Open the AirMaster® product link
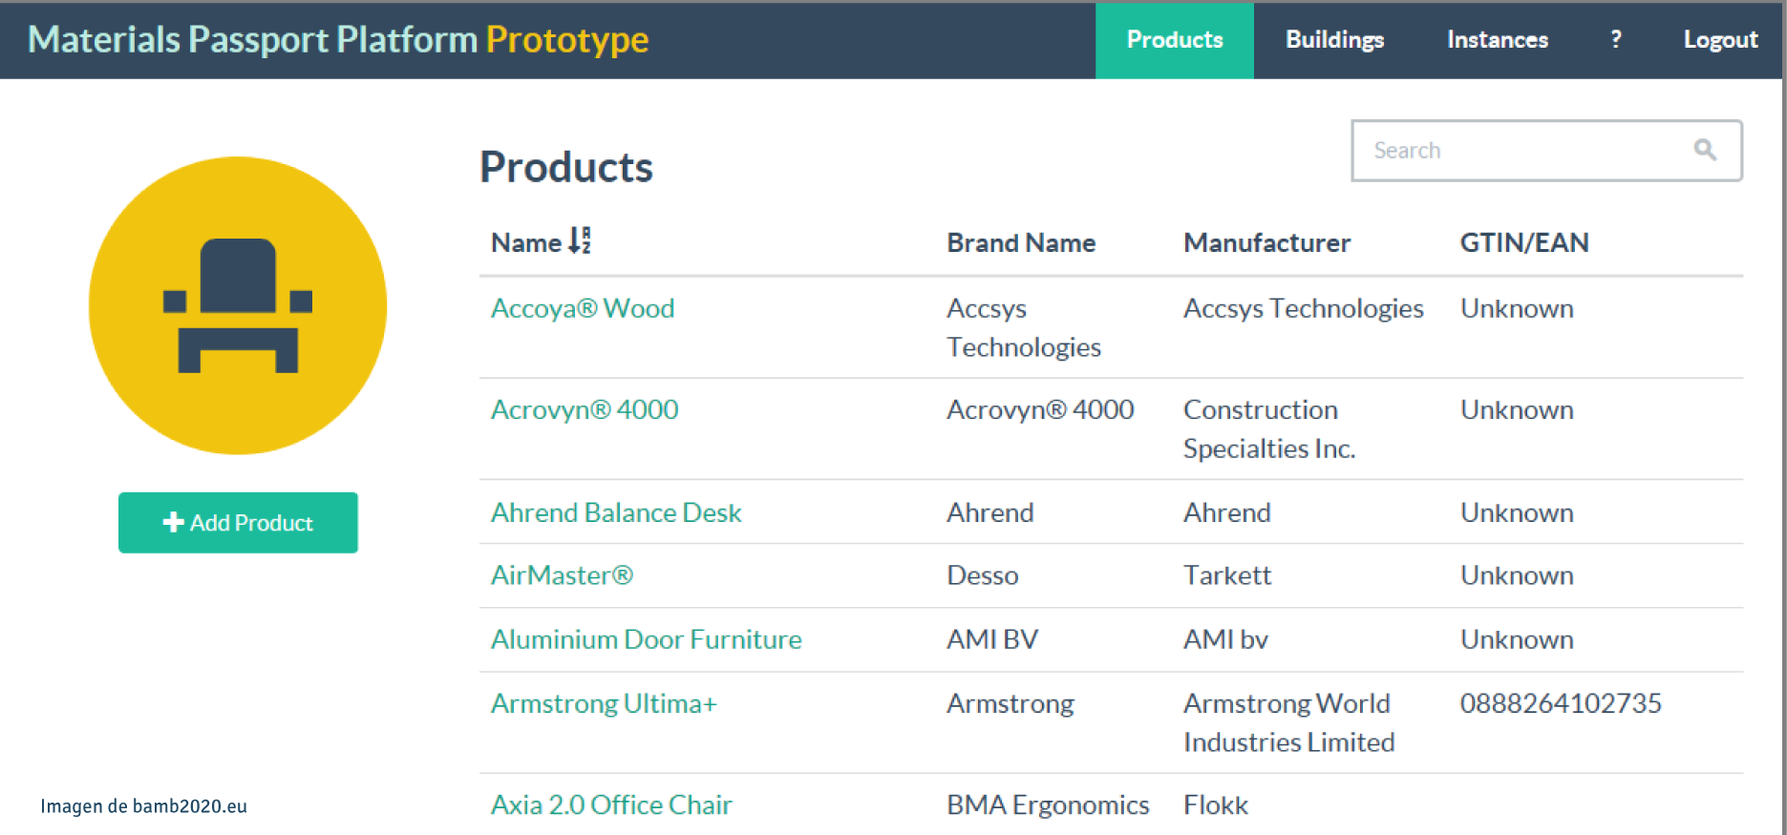The height and width of the screenshot is (835, 1787). (562, 575)
